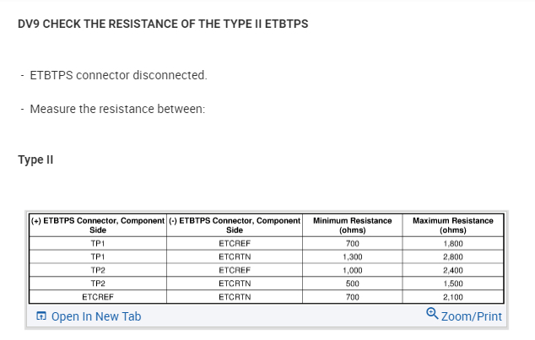The height and width of the screenshot is (340, 535).
Task: Click the Minimum Resistance (ohms) column header
Action: 352,224
